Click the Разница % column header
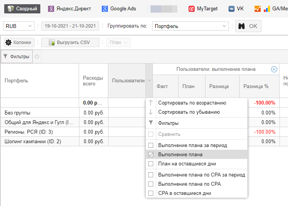The image size is (288, 206). (x=259, y=86)
